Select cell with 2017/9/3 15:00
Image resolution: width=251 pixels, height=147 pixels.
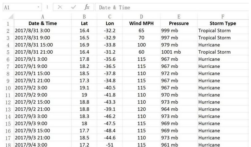pyautogui.click(x=43, y=130)
